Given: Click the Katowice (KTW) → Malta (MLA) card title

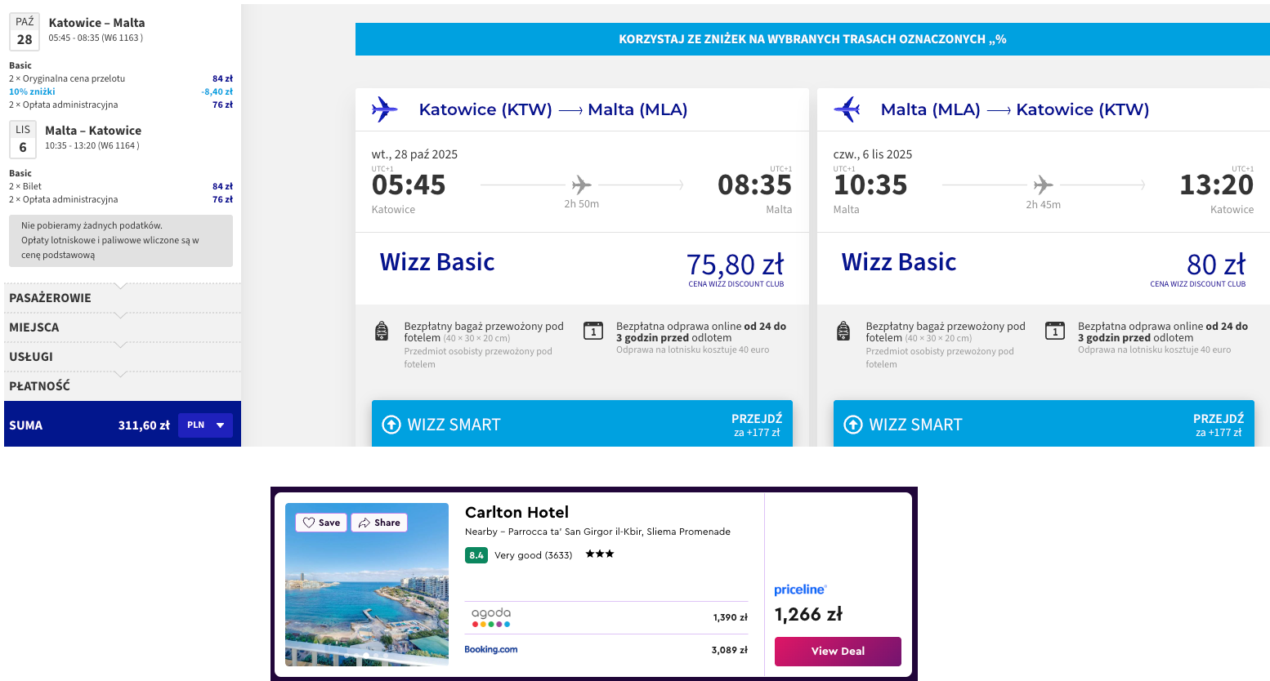Looking at the screenshot, I should click(553, 109).
